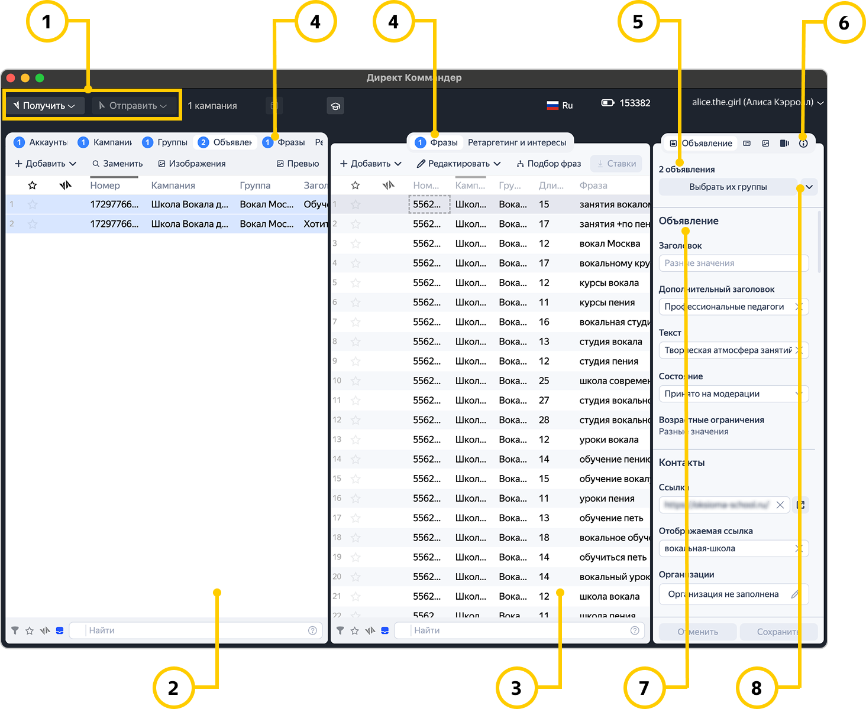Click the info icon in the ad panel tabs
Image resolution: width=866 pixels, height=709 pixels.
[x=803, y=143]
